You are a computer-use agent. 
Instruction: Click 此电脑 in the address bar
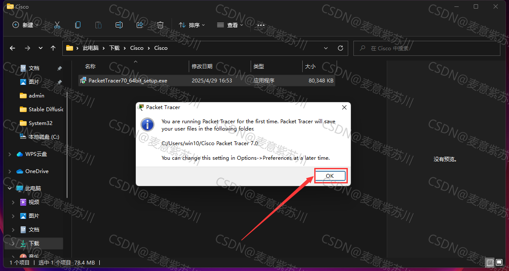pos(91,48)
